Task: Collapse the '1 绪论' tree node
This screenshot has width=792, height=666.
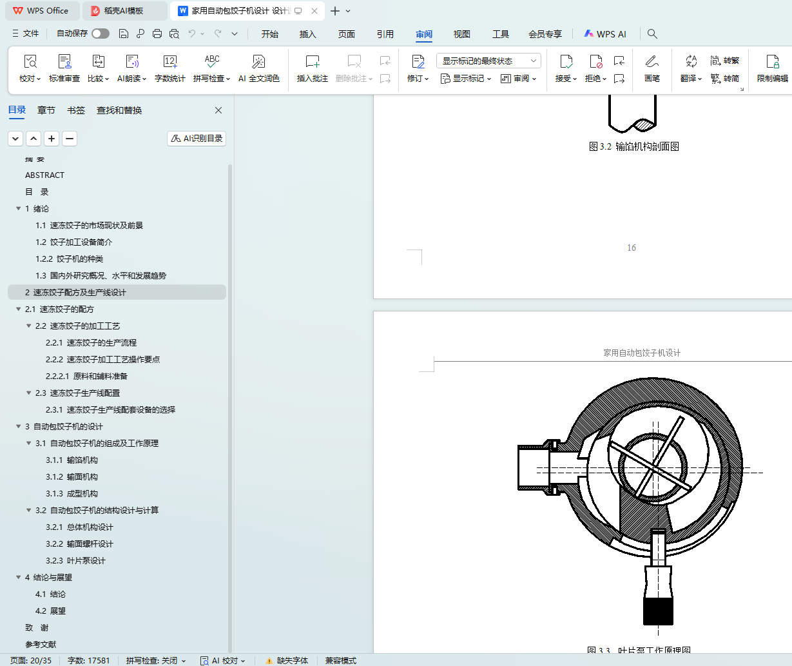Action: tap(19, 209)
